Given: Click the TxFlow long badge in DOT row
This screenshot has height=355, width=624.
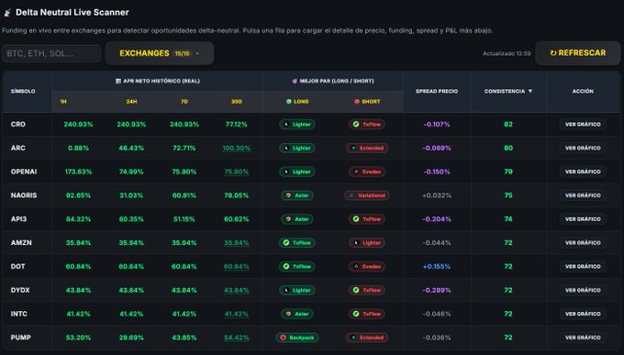Looking at the screenshot, I should [x=297, y=266].
